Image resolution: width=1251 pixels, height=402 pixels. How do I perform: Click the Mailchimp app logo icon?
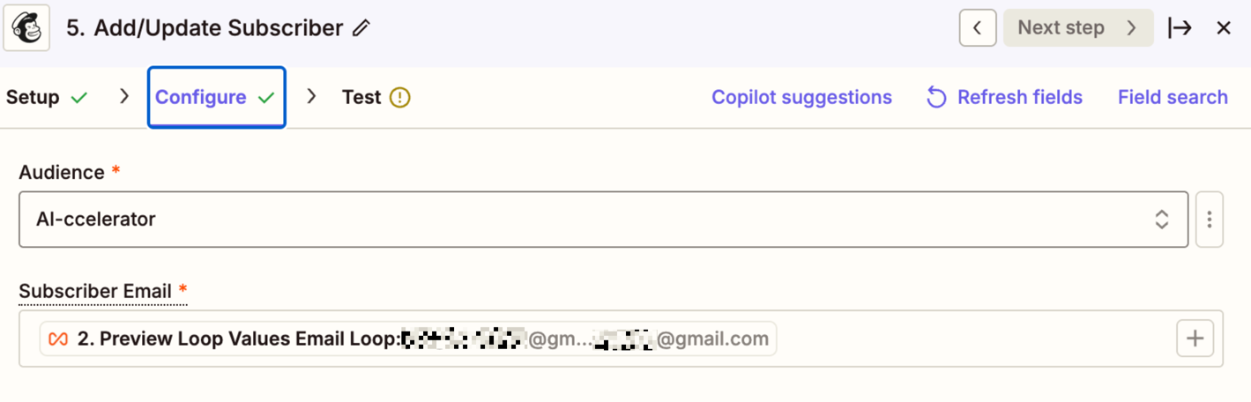coord(26,28)
